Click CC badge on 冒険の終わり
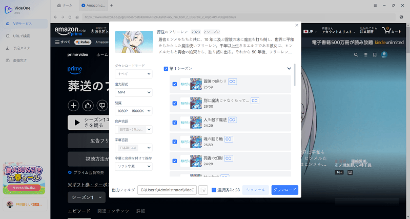This screenshot has width=410, height=219. (x=232, y=82)
